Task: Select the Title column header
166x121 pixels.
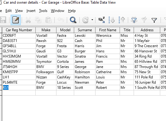Action: click(127, 30)
